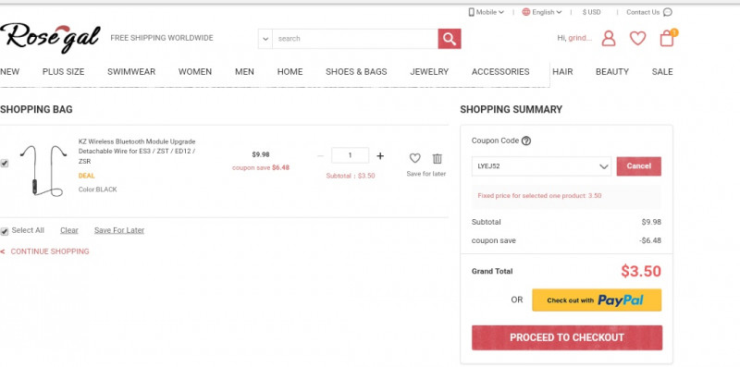Open the KZ Wireless Bluetooth Module product title

137,151
